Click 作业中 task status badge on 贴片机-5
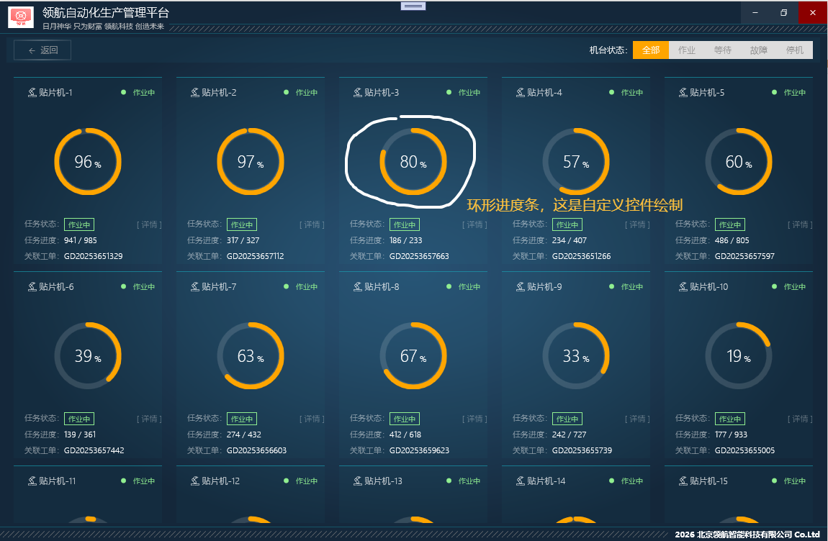 (730, 225)
